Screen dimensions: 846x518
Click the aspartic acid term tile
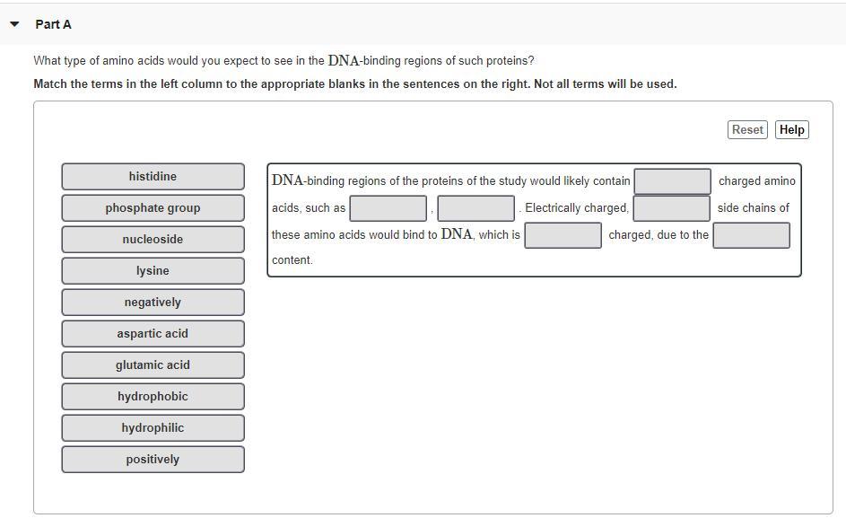pyautogui.click(x=153, y=334)
